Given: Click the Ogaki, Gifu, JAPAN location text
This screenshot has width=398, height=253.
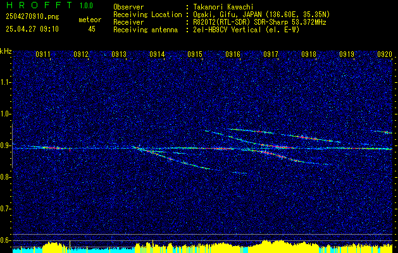Looking at the screenshot, I should point(261,15).
